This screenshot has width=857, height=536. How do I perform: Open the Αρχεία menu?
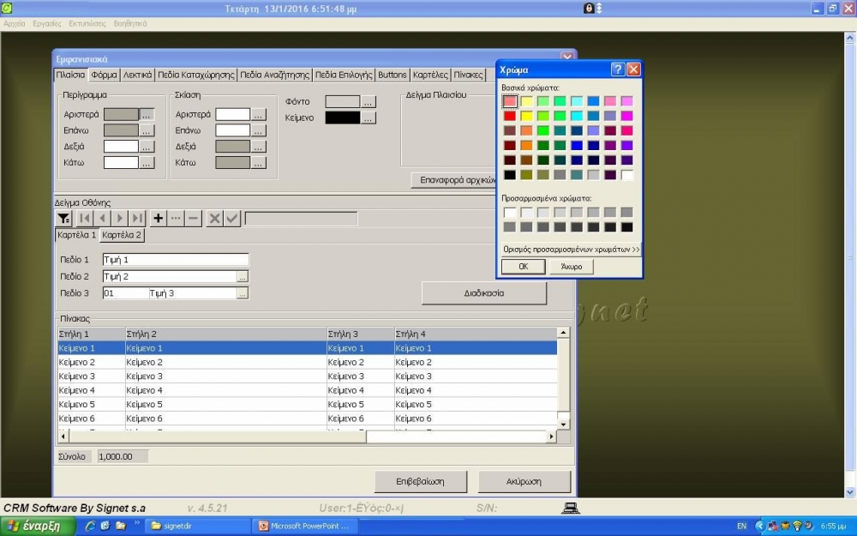(15, 23)
